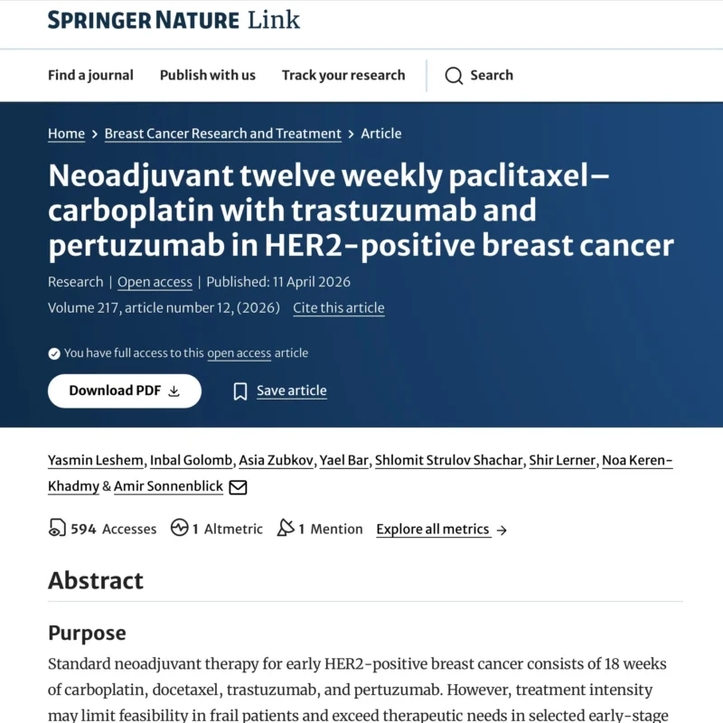Click the Accesses count icon
This screenshot has width=723, height=723.
57,529
